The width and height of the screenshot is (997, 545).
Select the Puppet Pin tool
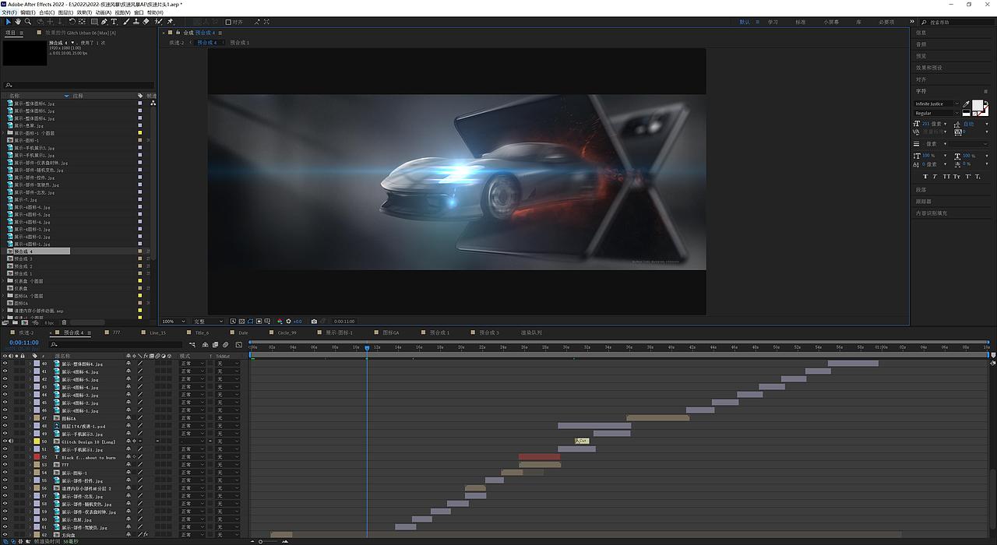[x=170, y=22]
